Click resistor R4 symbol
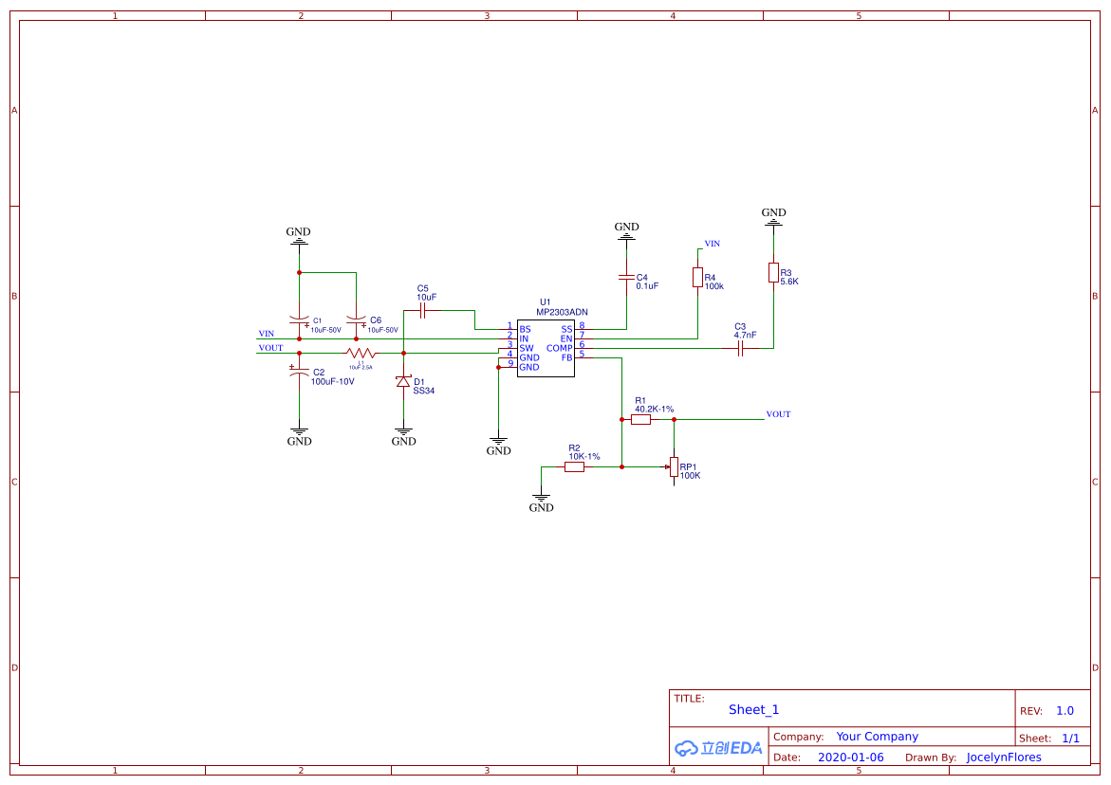This screenshot has width=1111, height=785. [698, 278]
